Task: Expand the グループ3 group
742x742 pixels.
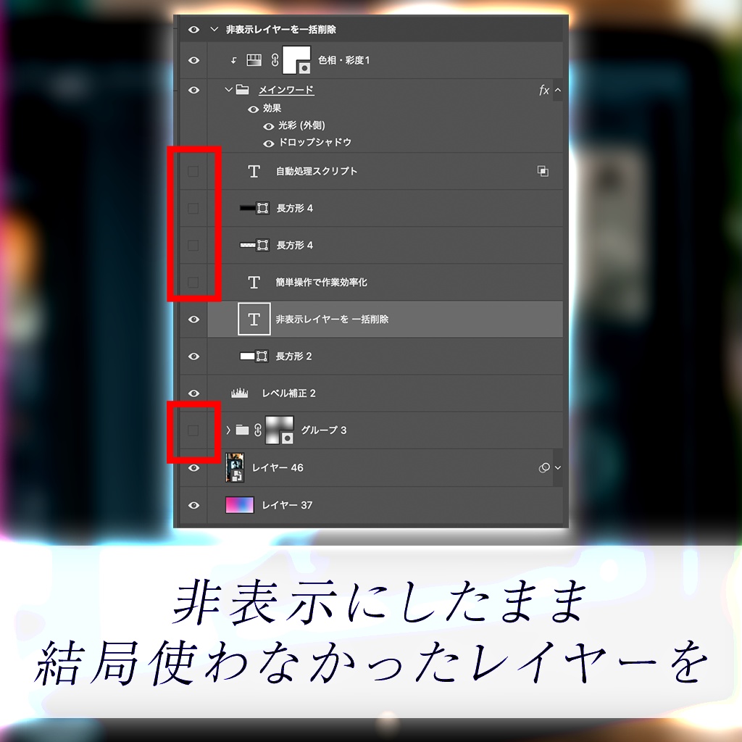Action: pyautogui.click(x=229, y=429)
